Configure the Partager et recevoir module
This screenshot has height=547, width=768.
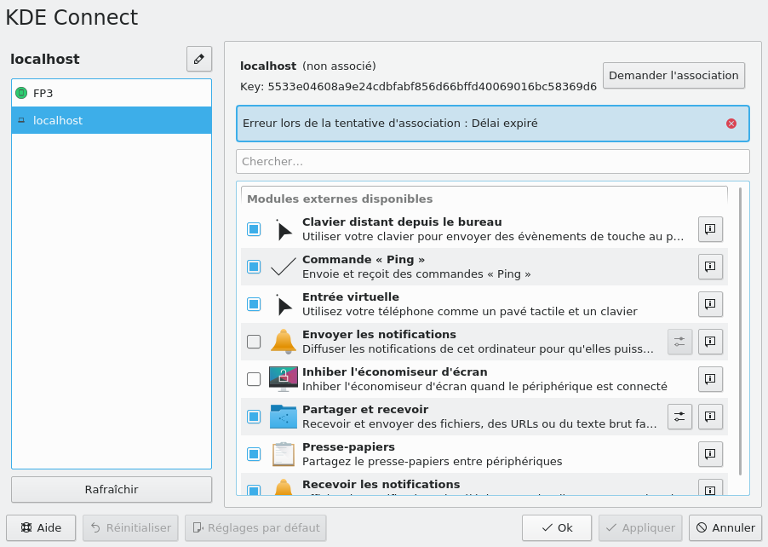click(x=679, y=417)
